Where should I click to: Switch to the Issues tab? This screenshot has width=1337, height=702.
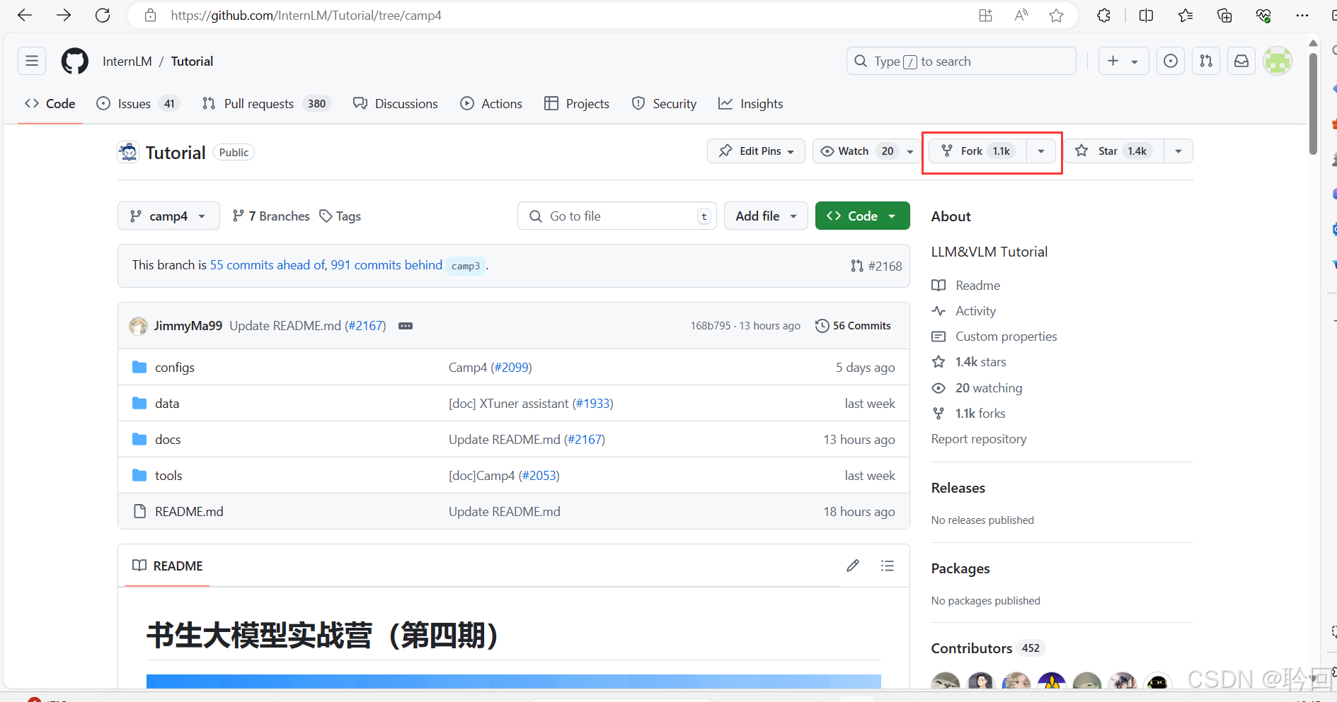[x=133, y=103]
